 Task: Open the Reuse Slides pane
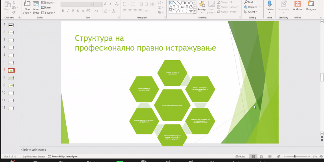[36, 5]
